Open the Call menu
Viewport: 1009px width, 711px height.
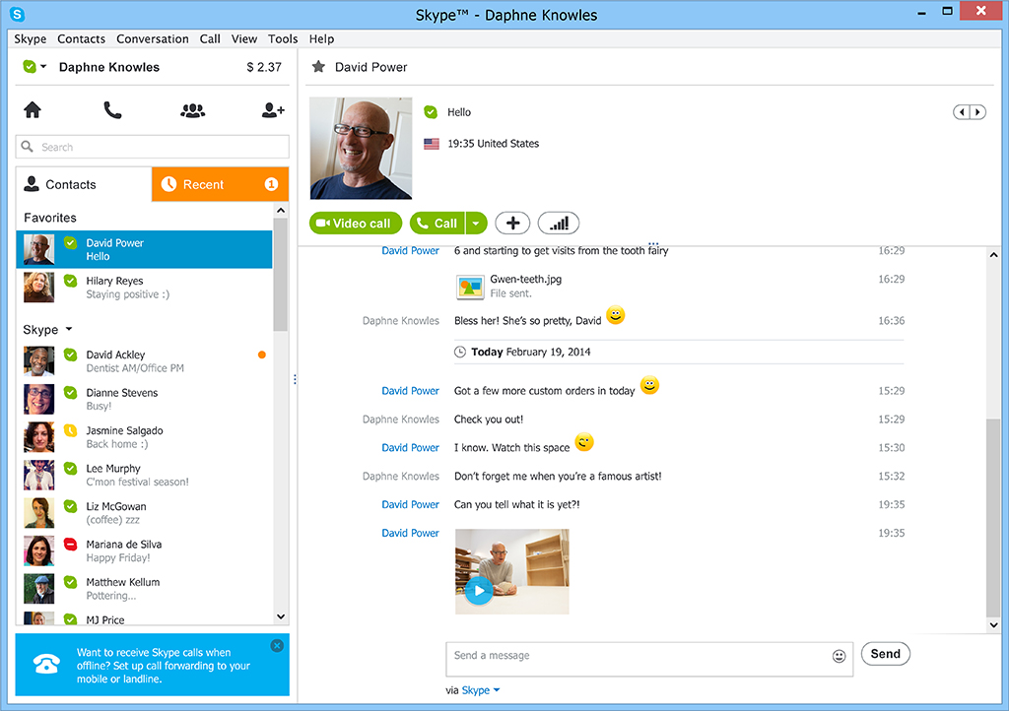tap(210, 38)
